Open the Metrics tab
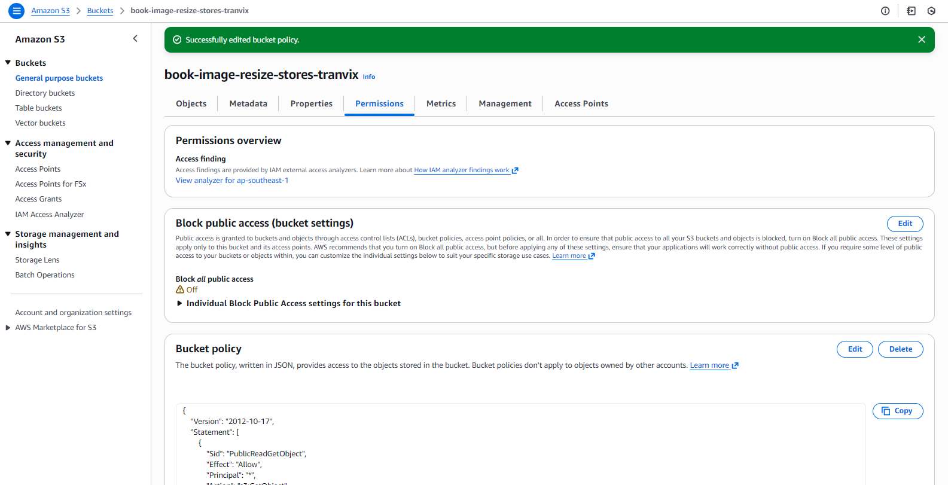 [x=441, y=103]
